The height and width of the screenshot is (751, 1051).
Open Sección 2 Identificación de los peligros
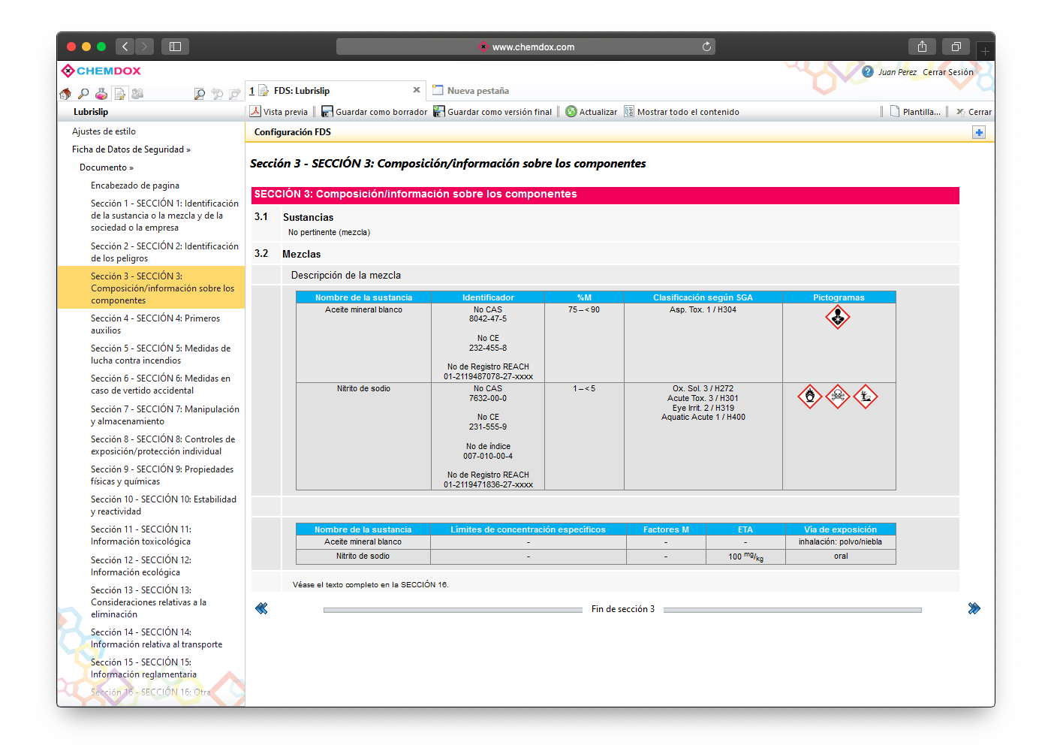point(164,252)
